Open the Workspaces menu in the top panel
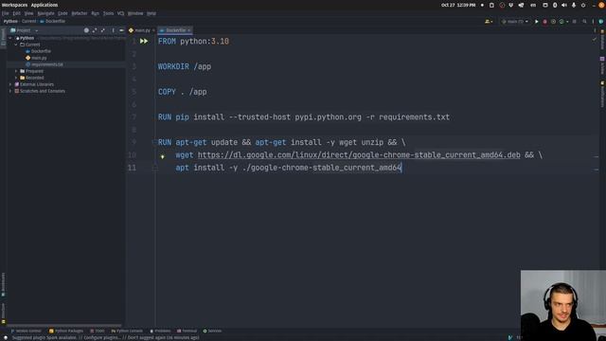606x341 pixels. pyautogui.click(x=14, y=5)
